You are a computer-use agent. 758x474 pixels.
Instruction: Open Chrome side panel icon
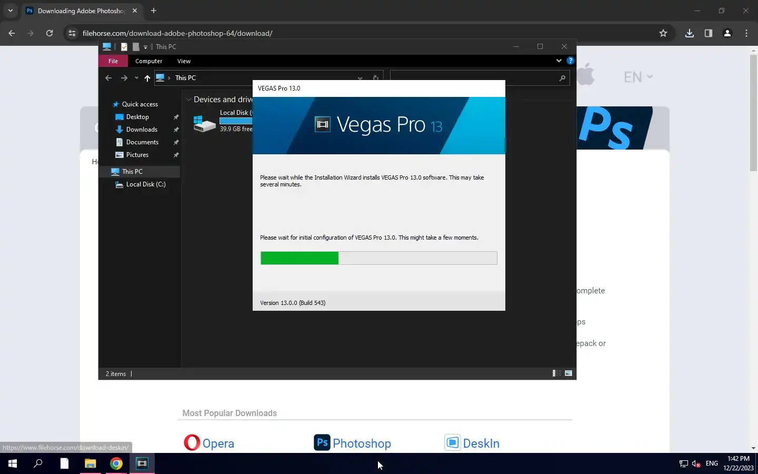tap(709, 33)
